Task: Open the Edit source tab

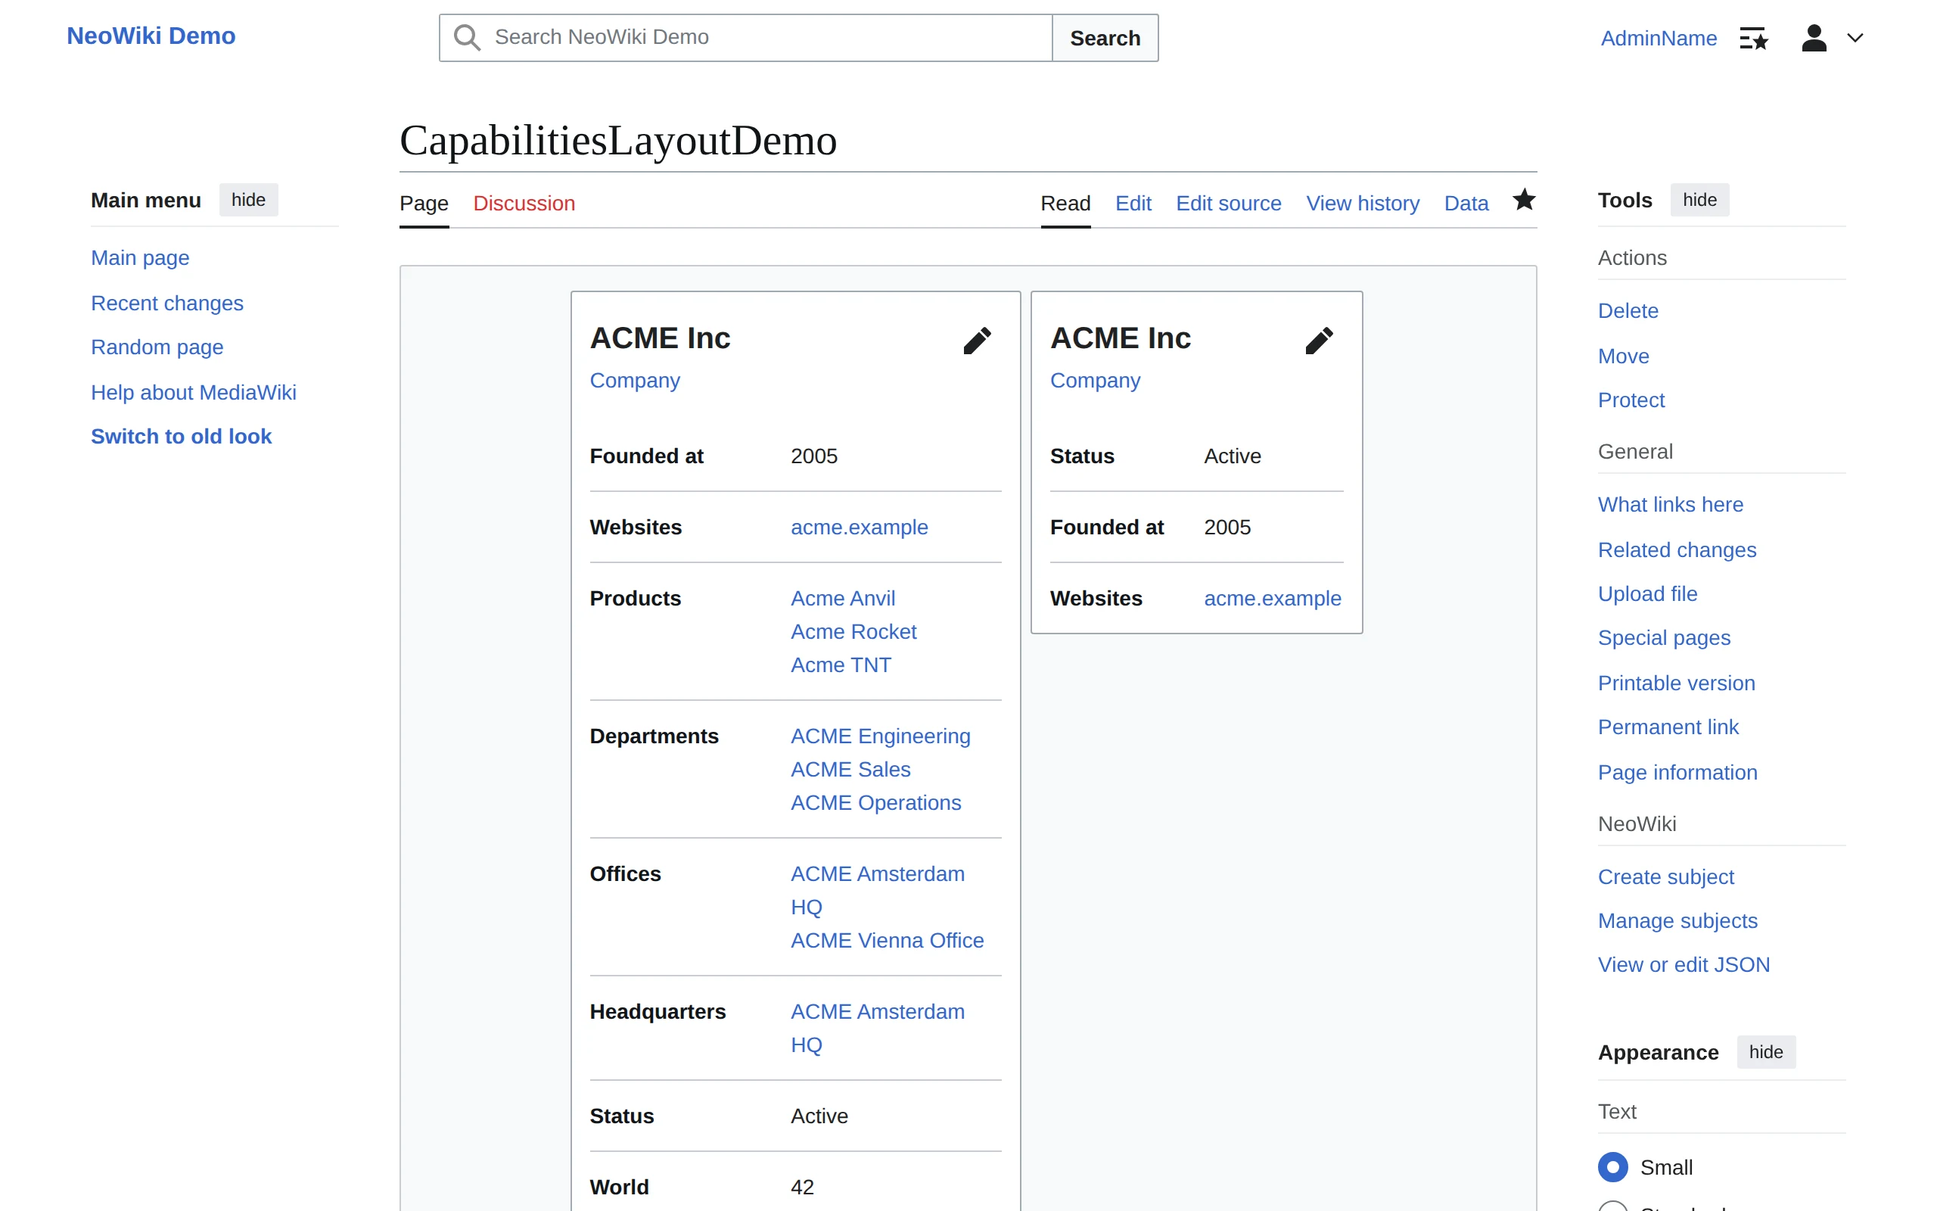Action: (x=1229, y=204)
